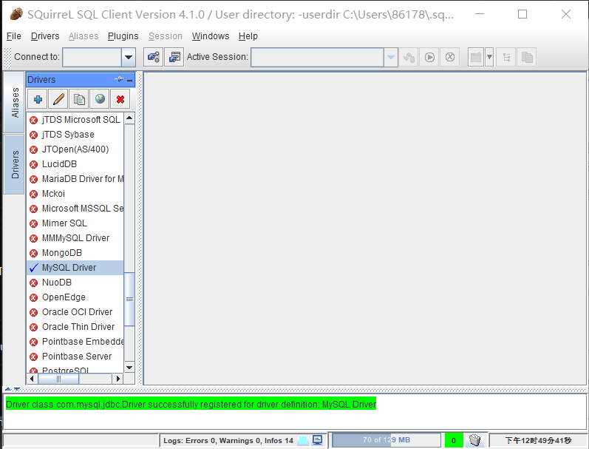The image size is (589, 449).
Task: Click the red error icon beside MongoDB
Action: coord(34,253)
